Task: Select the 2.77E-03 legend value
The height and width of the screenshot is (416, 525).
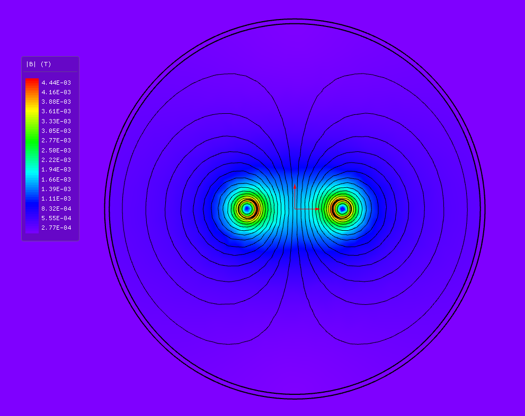Action: [56, 140]
